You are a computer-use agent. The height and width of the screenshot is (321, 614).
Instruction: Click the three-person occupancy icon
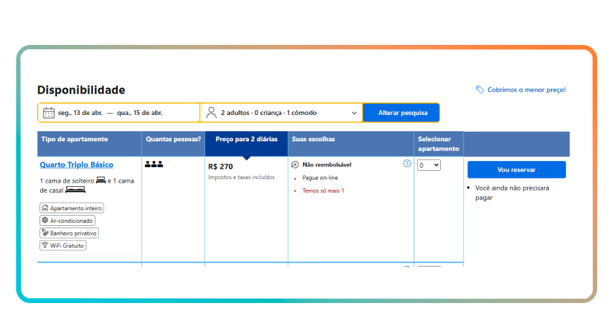[154, 164]
